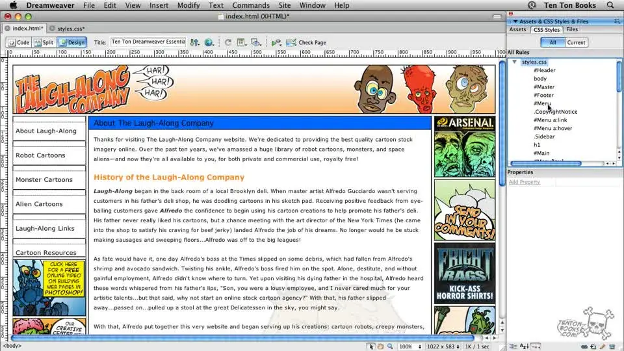This screenshot has width=624, height=351.
Task: Select the .Sidebar rule
Action: click(x=543, y=136)
